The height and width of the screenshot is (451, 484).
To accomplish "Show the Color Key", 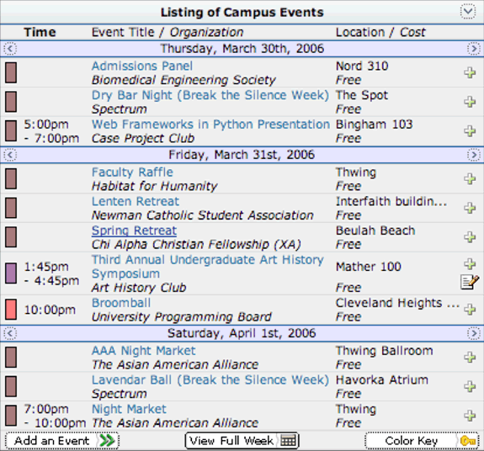I will point(422,441).
